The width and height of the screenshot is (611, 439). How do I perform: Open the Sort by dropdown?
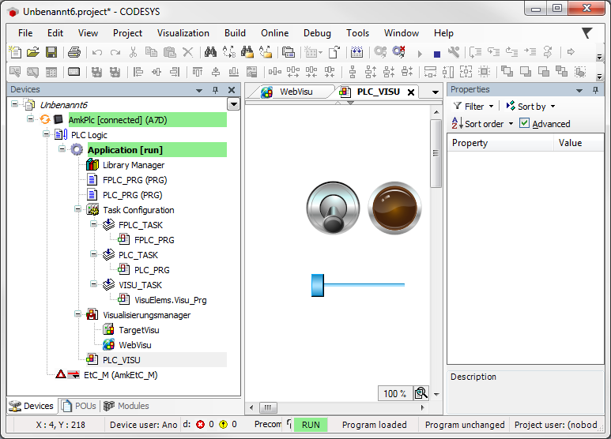pyautogui.click(x=536, y=107)
